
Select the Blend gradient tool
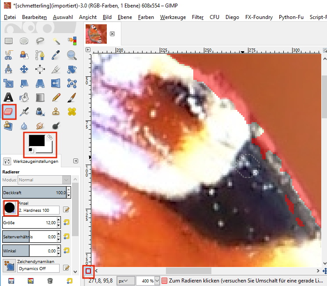pos(40,98)
